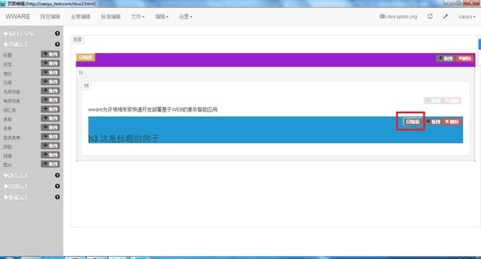The image size is (481, 259).
Task: Click the 拖拽 drag handle for 自由表单
Action: click(x=51, y=137)
